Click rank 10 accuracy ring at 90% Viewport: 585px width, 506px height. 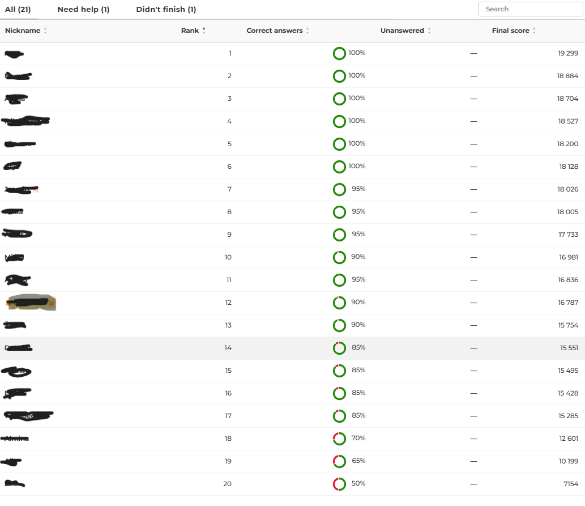pyautogui.click(x=339, y=257)
